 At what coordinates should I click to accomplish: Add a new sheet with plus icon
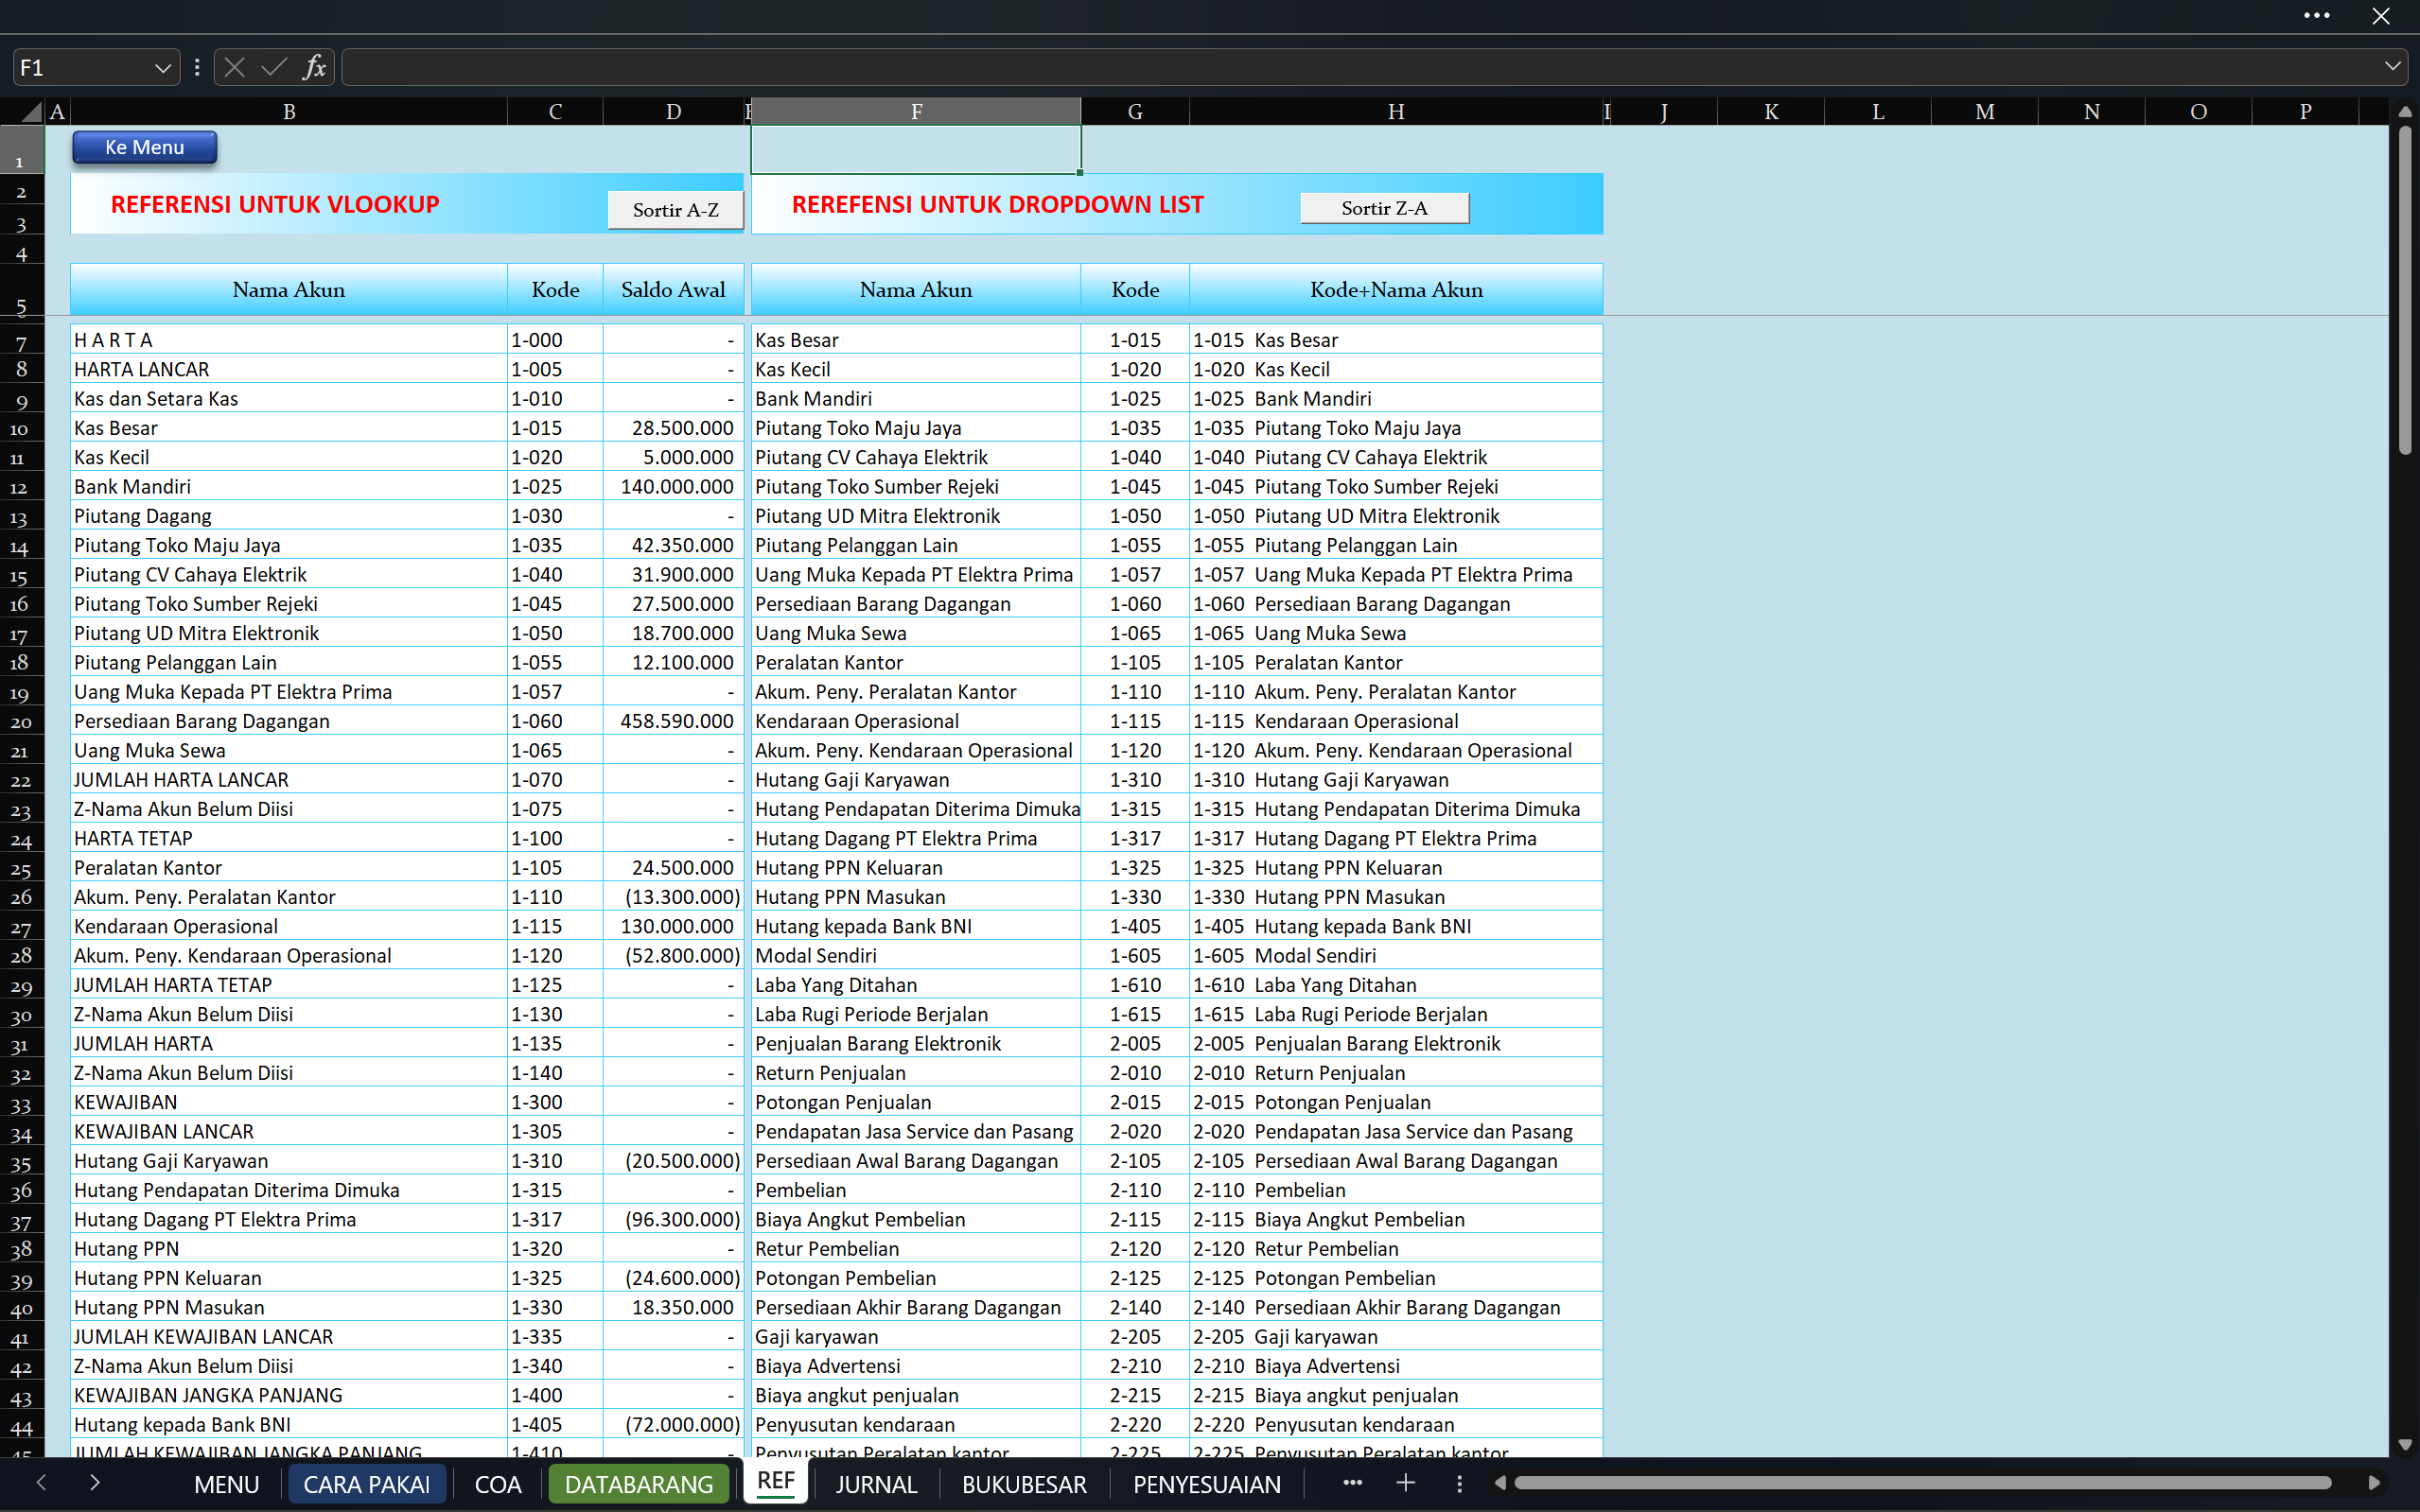1406,1483
